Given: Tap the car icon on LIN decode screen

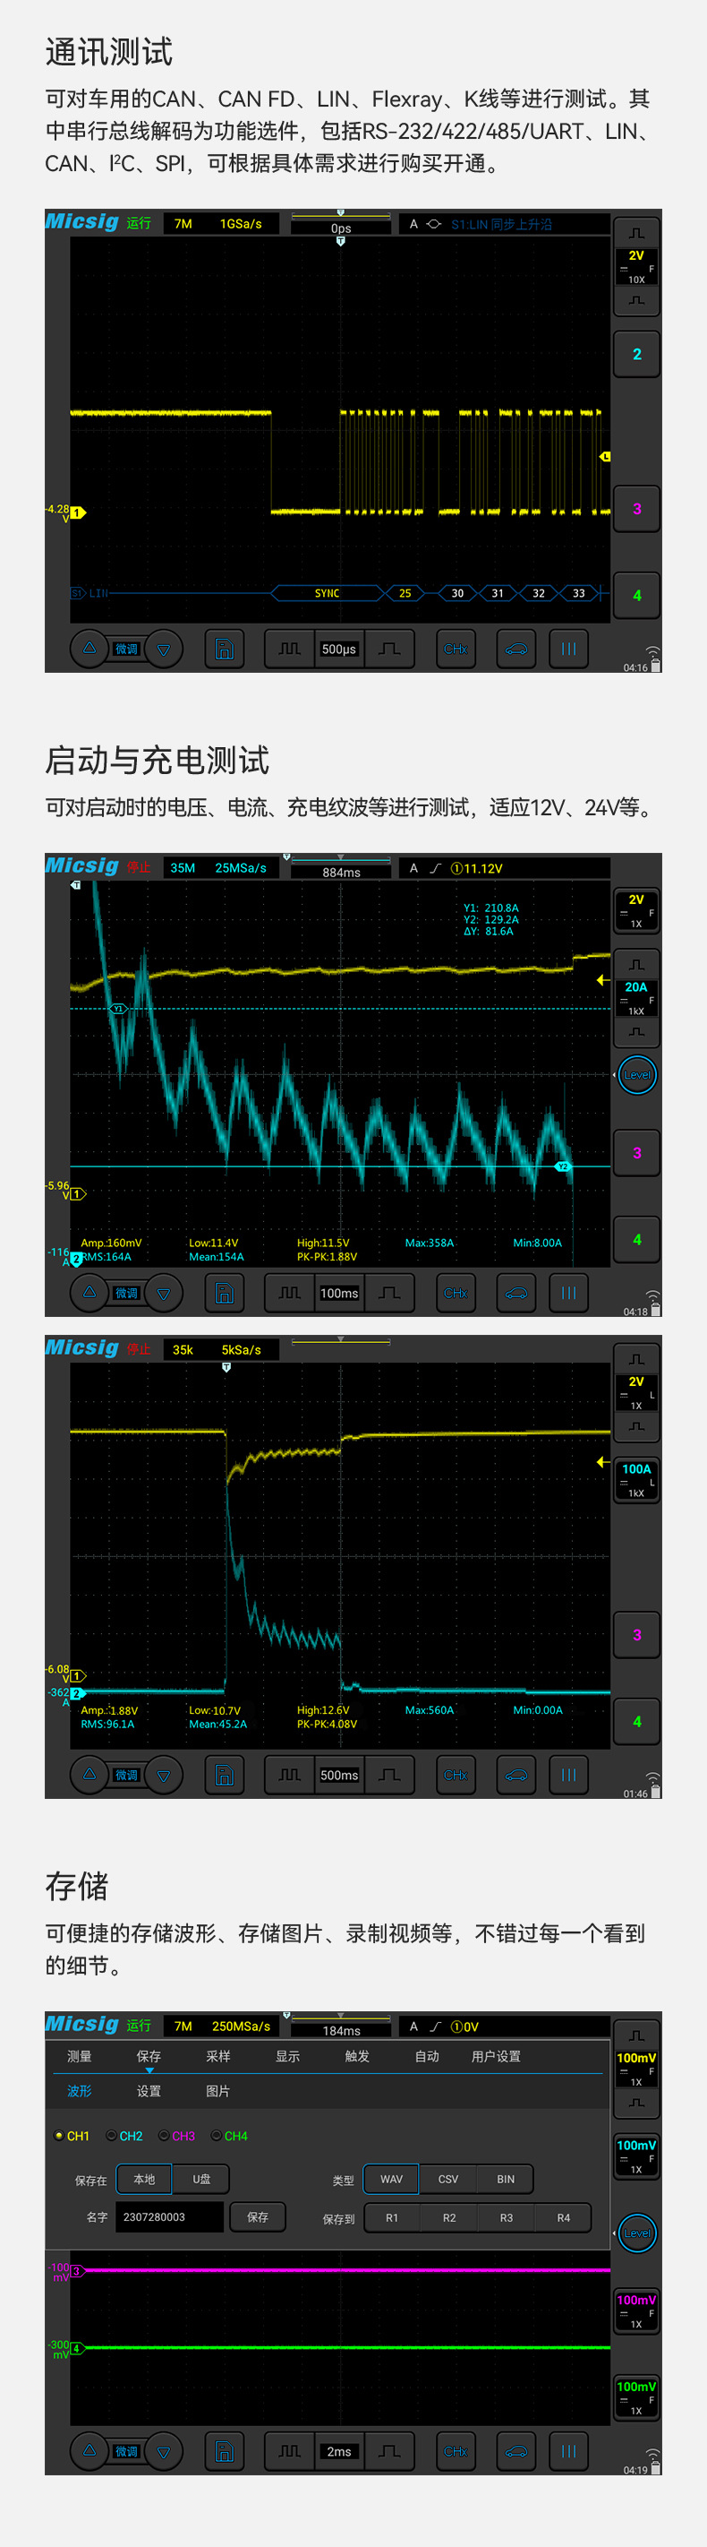Looking at the screenshot, I should [516, 650].
